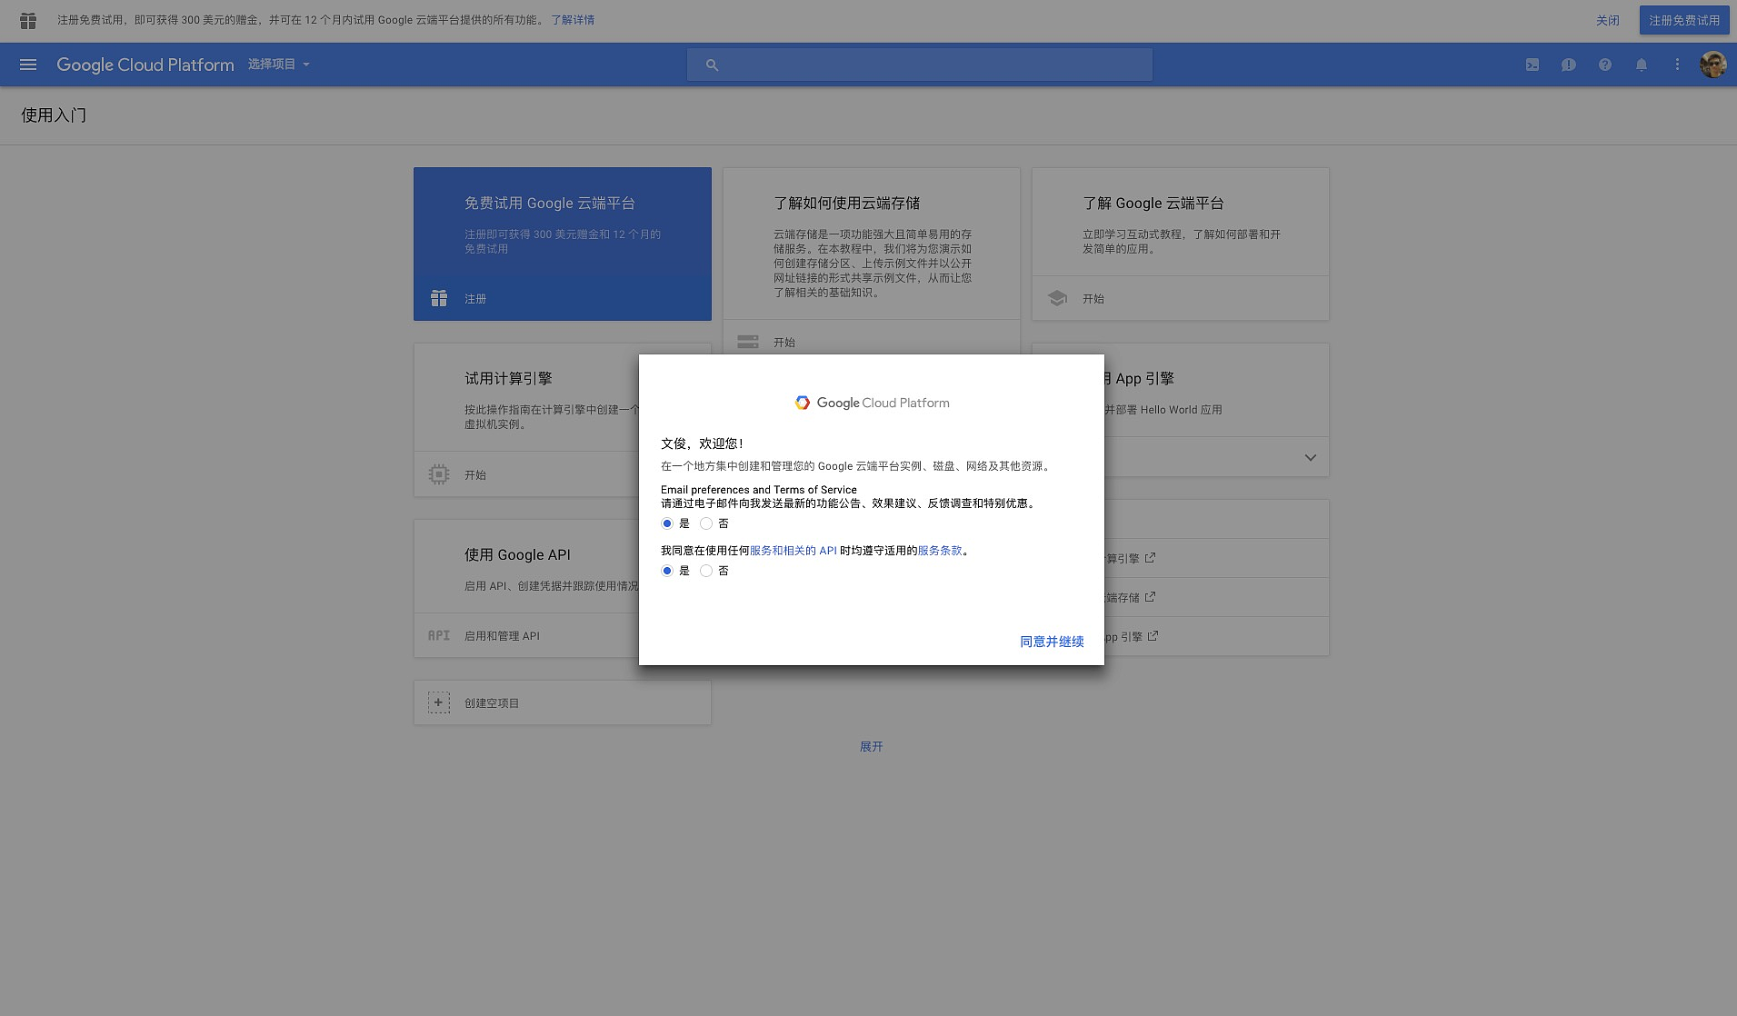Open notifications bell icon
This screenshot has width=1737, height=1016.
(x=1642, y=65)
